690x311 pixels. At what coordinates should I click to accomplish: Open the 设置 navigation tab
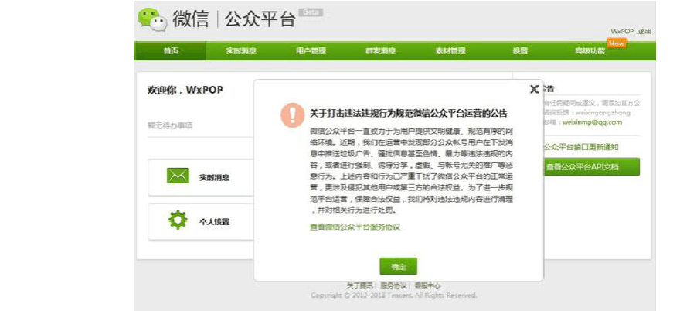coord(520,51)
